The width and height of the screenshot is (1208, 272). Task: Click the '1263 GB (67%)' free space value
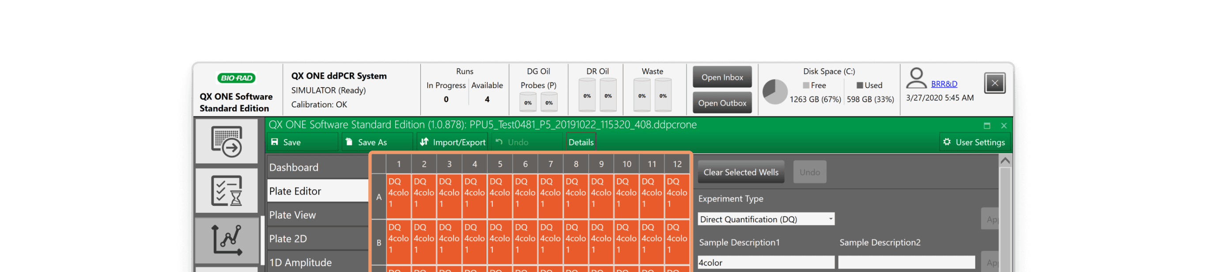coord(815,99)
